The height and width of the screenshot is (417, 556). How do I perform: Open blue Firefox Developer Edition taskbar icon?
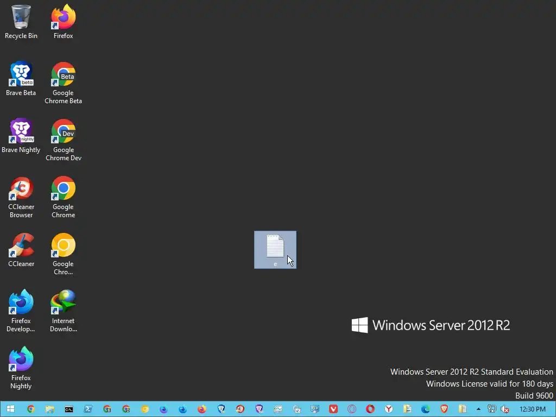point(182,409)
